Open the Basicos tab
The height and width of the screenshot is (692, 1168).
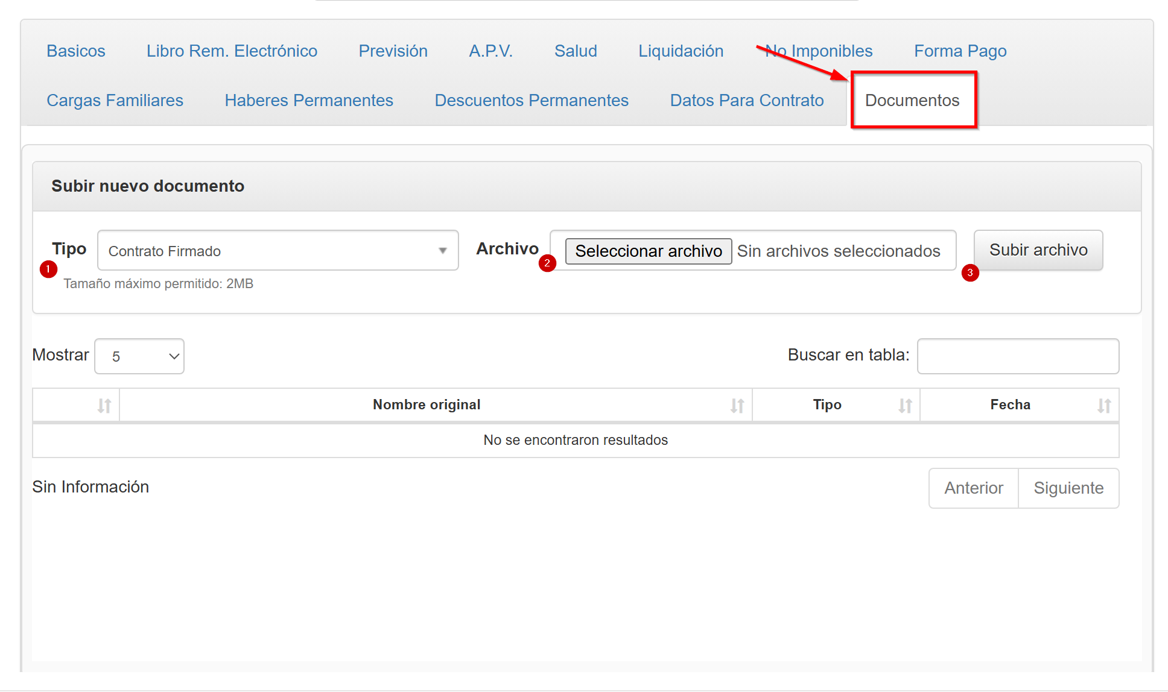click(76, 51)
